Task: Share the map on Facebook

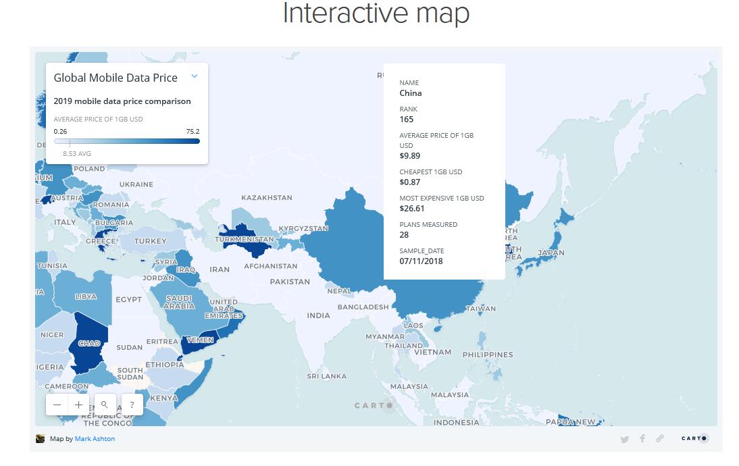Action: click(642, 438)
